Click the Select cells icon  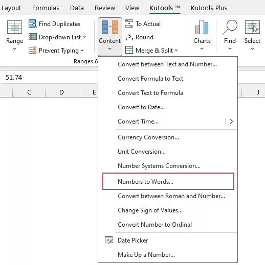pyautogui.click(x=252, y=27)
